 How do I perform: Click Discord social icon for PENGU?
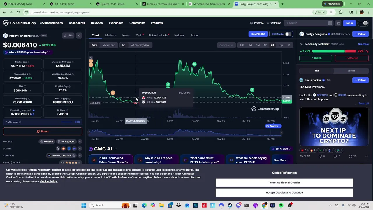[x=74, y=148]
